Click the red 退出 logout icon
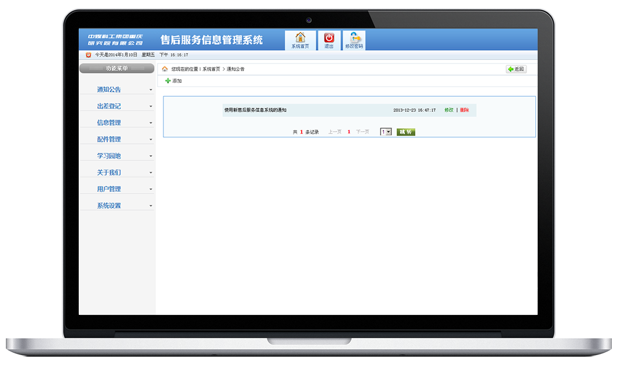 click(x=329, y=38)
